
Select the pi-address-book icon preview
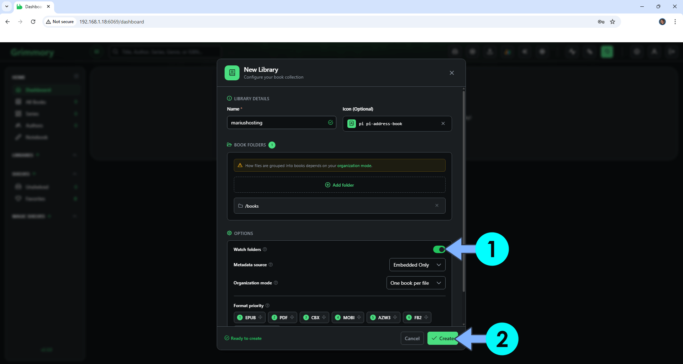(x=351, y=123)
